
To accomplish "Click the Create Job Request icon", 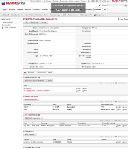I will (x=2, y=28).
